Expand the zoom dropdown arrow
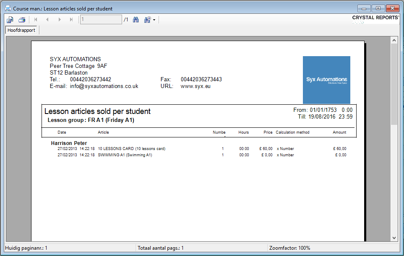404x256 pixels. [154, 20]
